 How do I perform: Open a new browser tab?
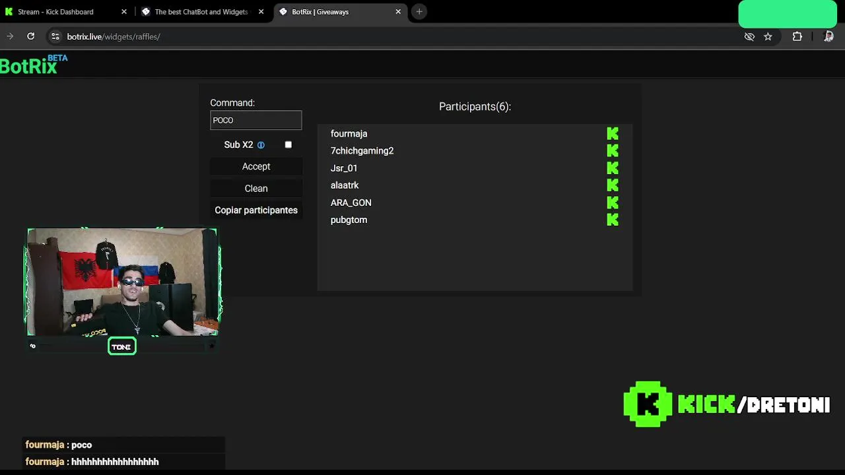419,11
